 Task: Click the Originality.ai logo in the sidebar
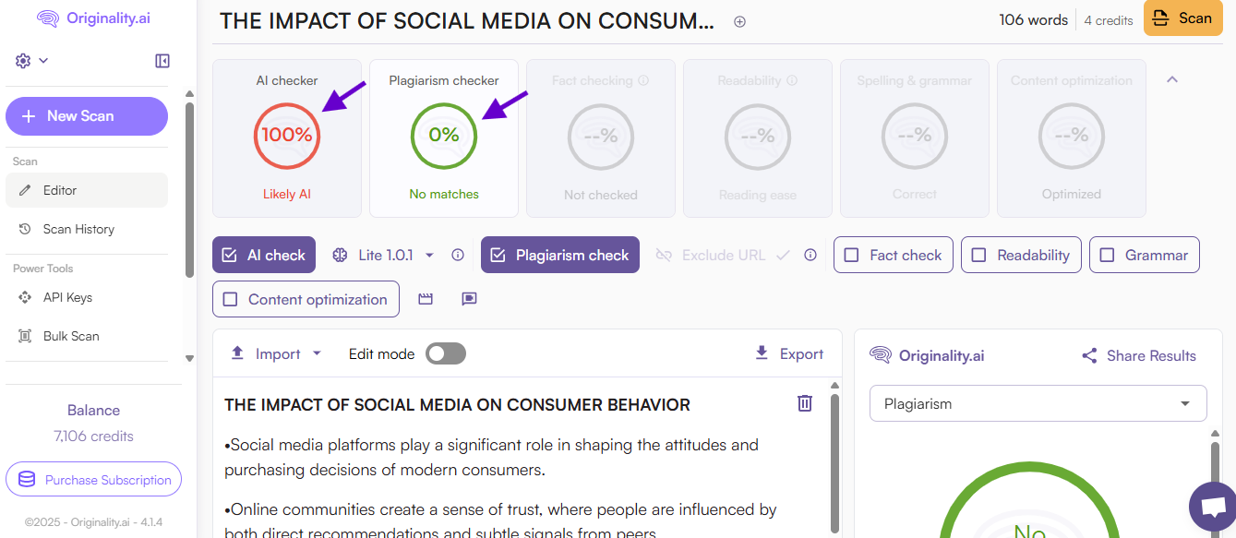pyautogui.click(x=93, y=18)
